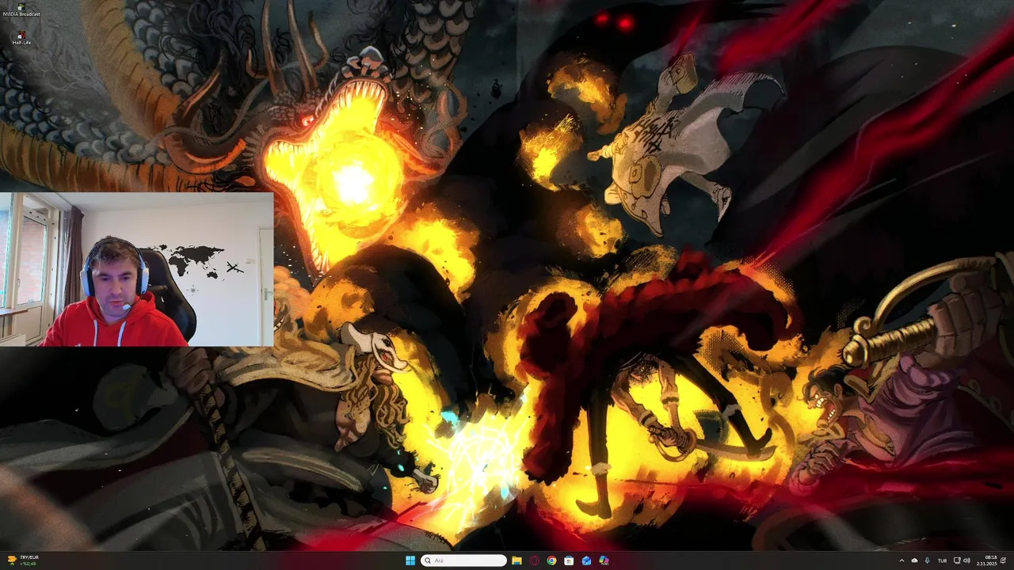Open the OneDrive cloud tray icon
Viewport: 1014px width, 570px height.
(914, 560)
